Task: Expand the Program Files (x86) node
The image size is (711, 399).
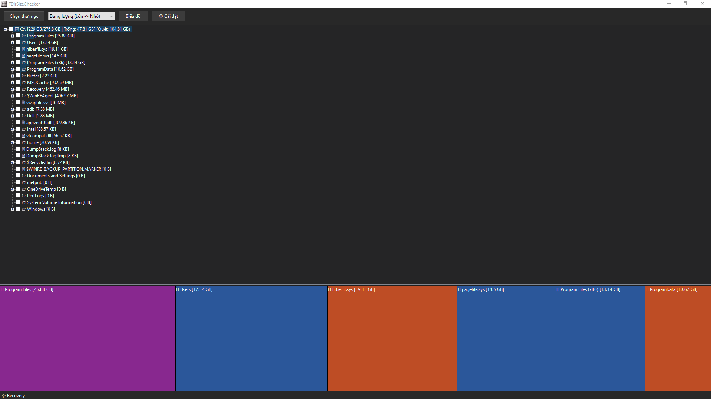Action: tap(12, 63)
